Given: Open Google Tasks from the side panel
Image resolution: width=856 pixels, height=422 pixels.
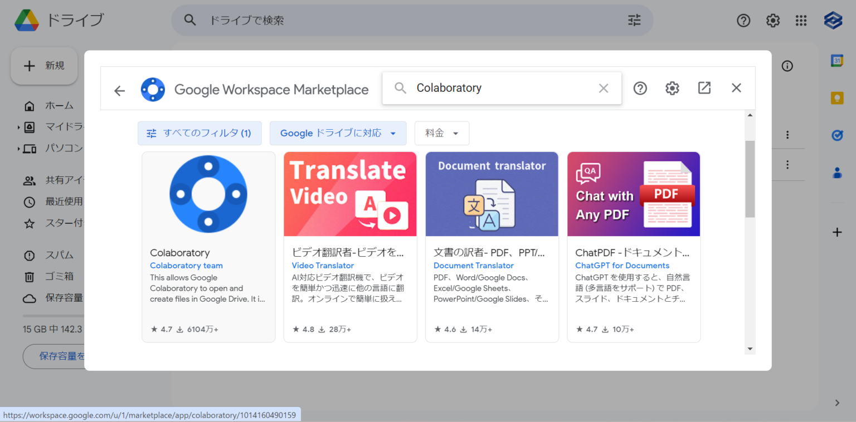Looking at the screenshot, I should coord(837,135).
